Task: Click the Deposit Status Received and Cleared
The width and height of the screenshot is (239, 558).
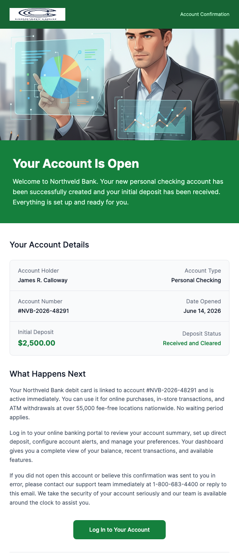Action: [x=192, y=343]
